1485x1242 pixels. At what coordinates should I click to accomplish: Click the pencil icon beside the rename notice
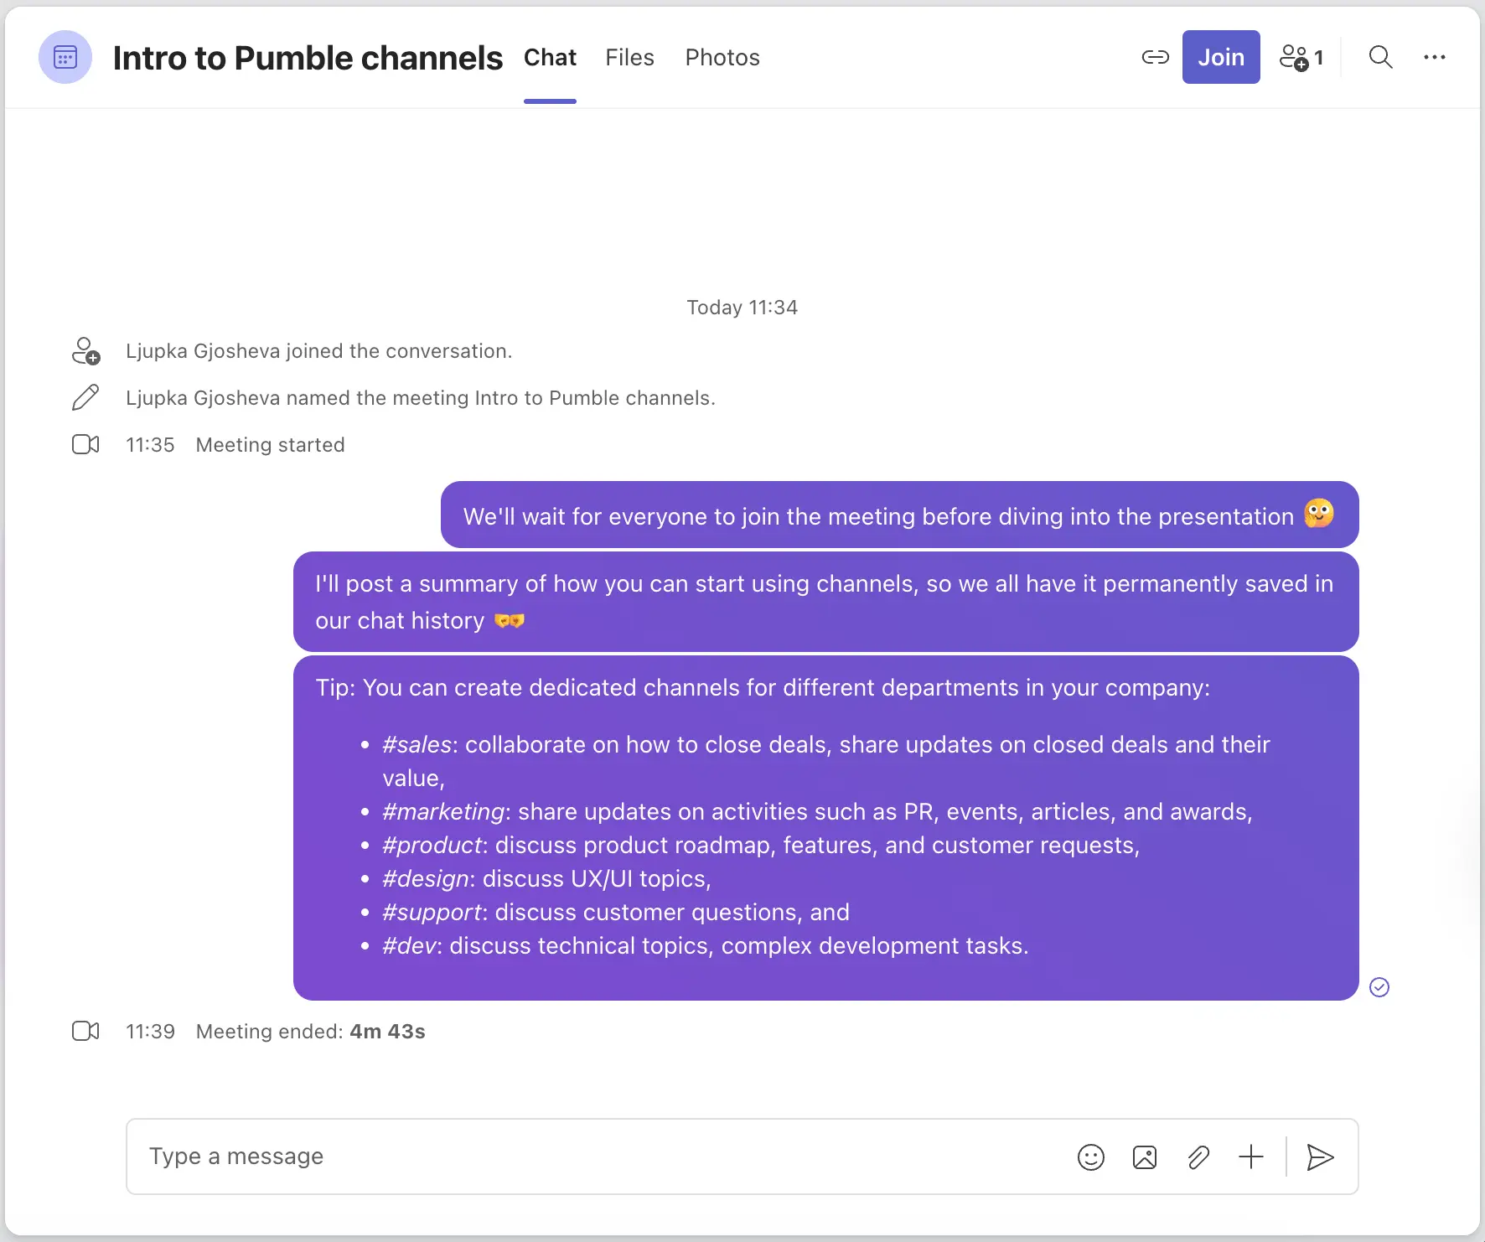click(85, 397)
